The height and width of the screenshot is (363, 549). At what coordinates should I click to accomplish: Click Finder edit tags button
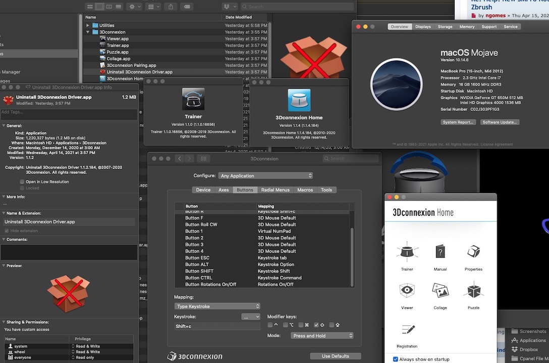(187, 7)
